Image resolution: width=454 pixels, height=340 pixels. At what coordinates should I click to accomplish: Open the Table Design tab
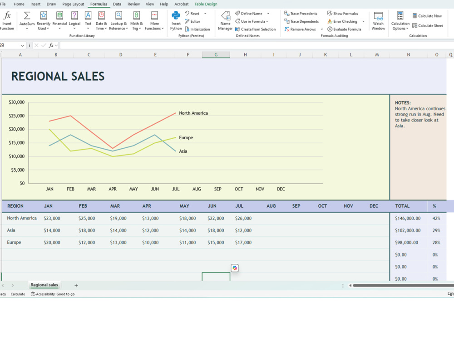(x=206, y=4)
